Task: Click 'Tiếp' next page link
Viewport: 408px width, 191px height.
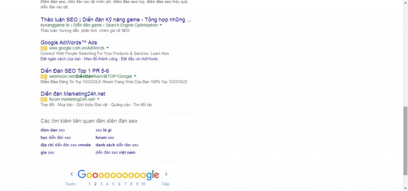Action: pos(166,184)
